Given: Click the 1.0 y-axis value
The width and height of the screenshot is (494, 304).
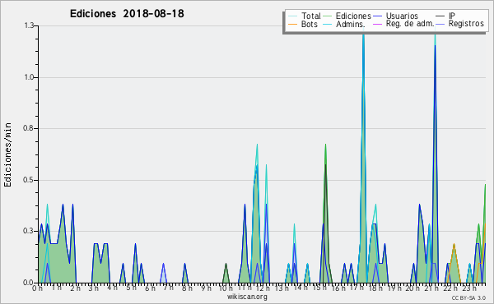Looking at the screenshot, I should [29, 77].
